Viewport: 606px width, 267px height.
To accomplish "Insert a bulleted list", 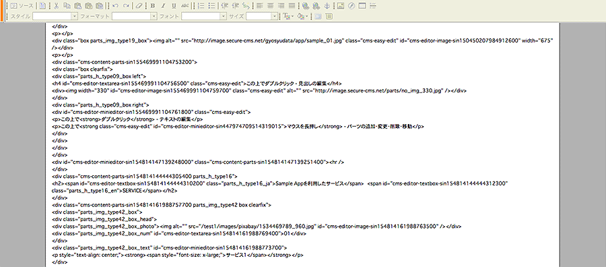I will click(212, 6).
